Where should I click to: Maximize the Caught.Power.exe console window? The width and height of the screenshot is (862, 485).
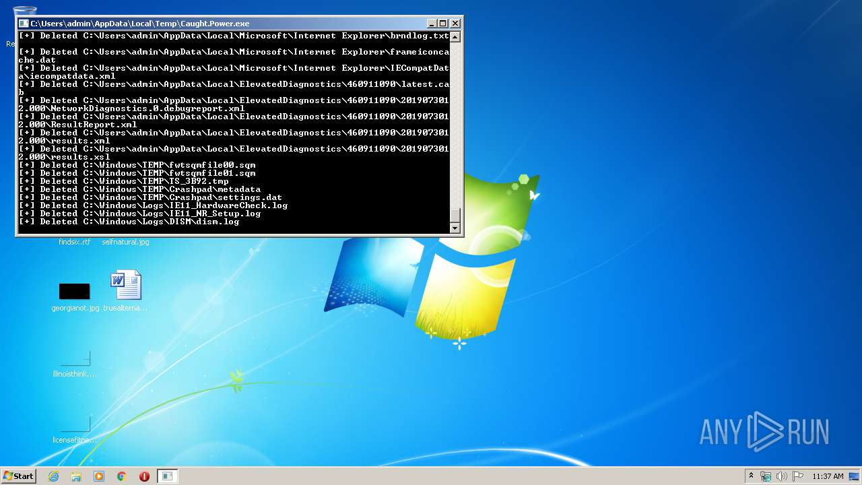point(442,24)
